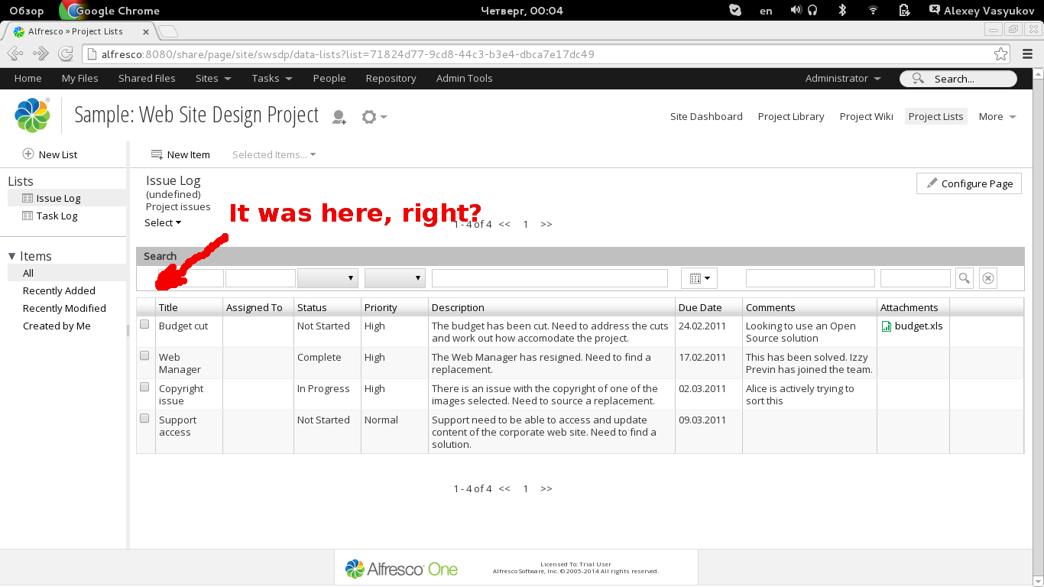Click the search magnifier icon in filter row
Viewport: 1044px width, 587px height.
point(965,278)
